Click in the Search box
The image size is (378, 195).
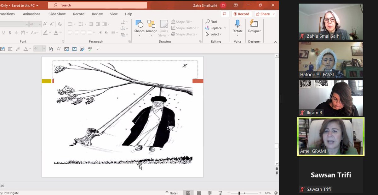(98, 5)
